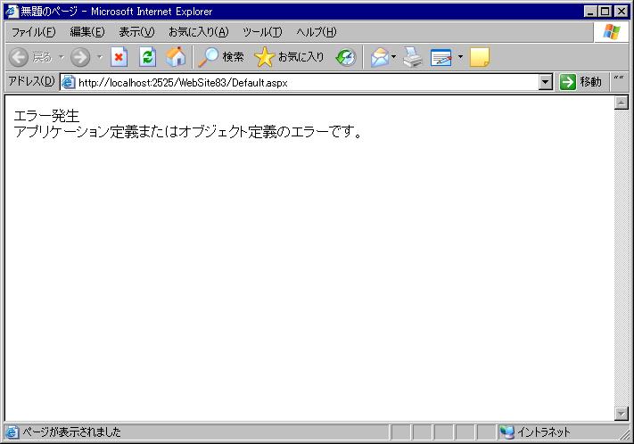This screenshot has width=634, height=444.
Task: Click the IE icon in title bar
Action: click(x=12, y=11)
